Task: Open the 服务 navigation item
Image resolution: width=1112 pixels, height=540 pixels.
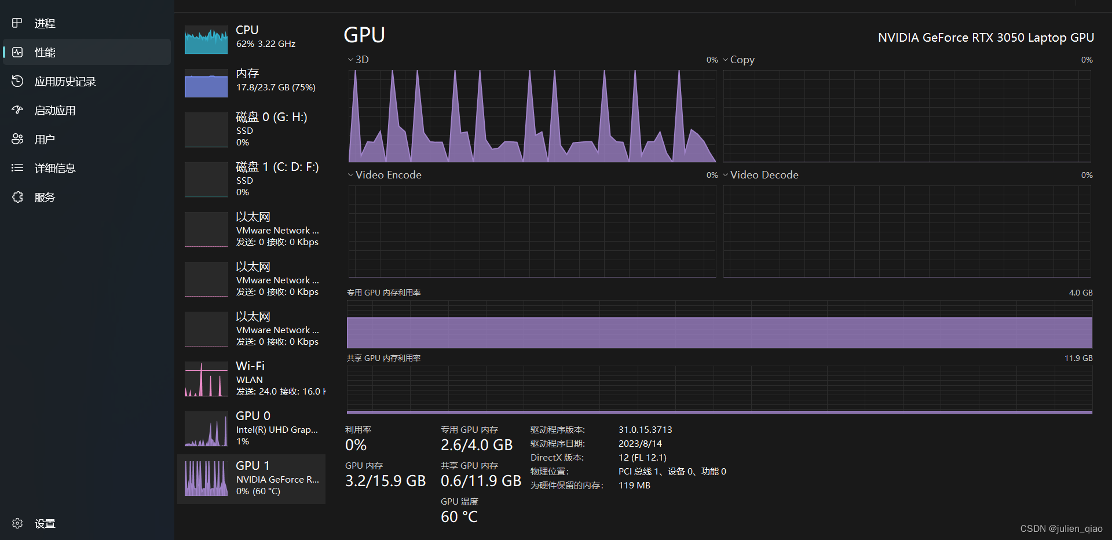Action: (87, 197)
